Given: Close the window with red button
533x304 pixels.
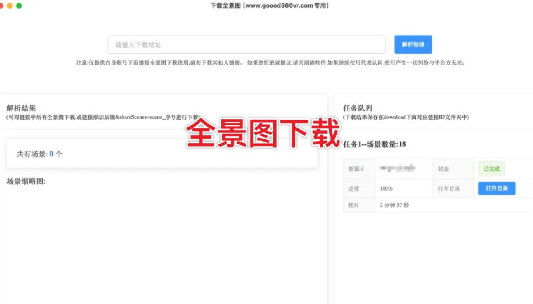Looking at the screenshot, I should point(2,5).
